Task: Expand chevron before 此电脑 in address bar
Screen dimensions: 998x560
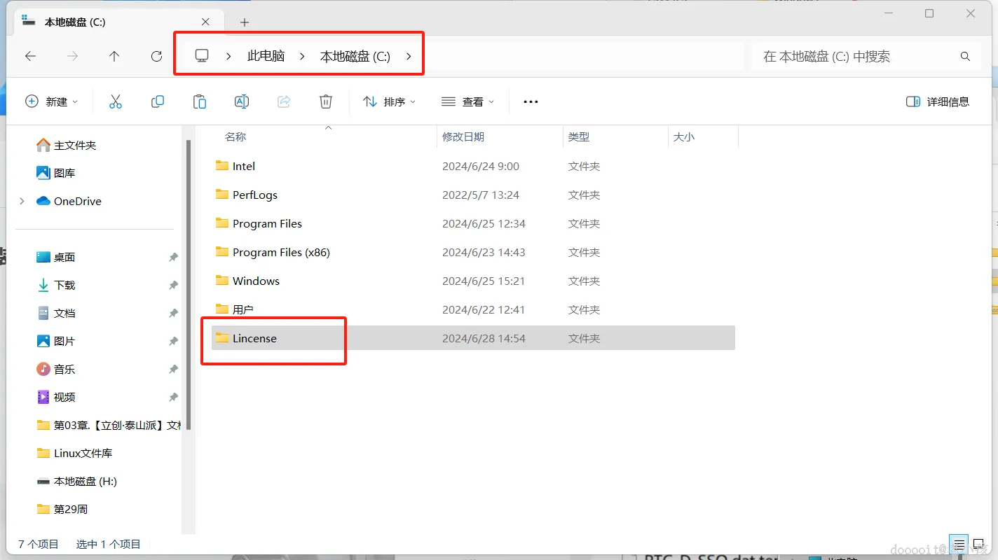Action: [228, 57]
